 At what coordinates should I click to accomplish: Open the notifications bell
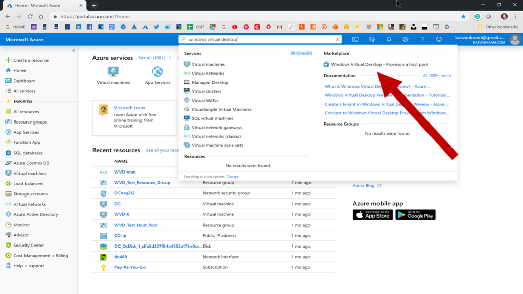click(389, 39)
